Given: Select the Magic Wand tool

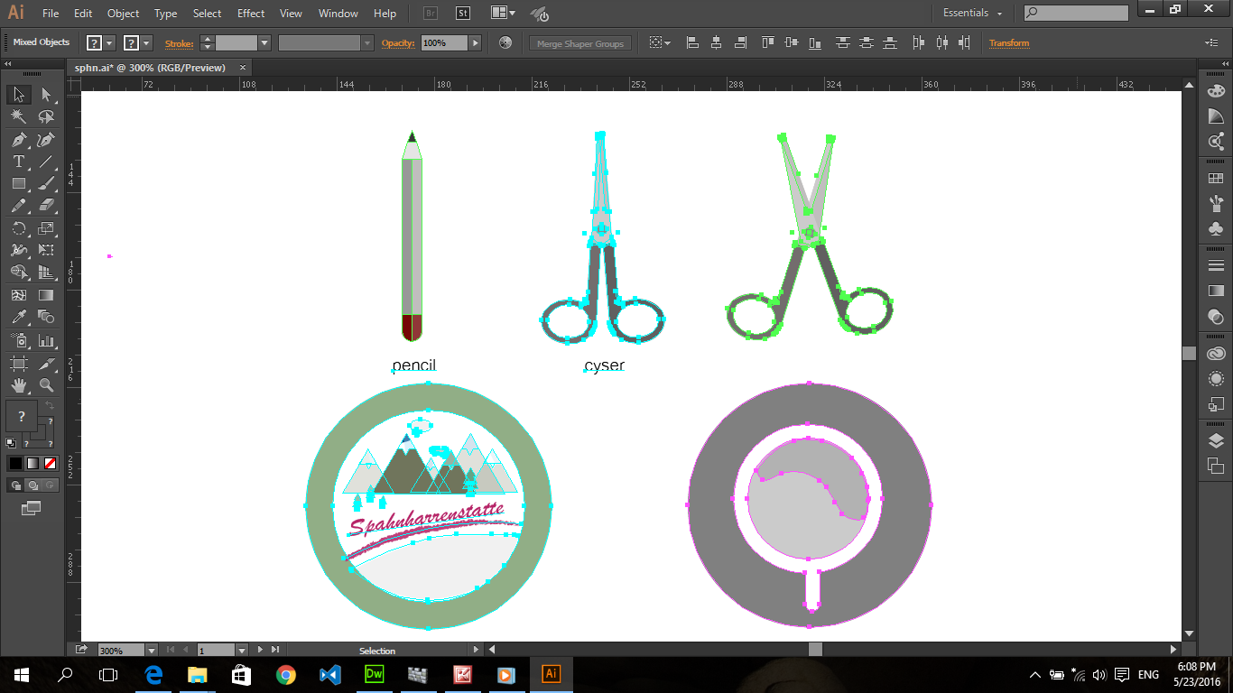Looking at the screenshot, I should pyautogui.click(x=18, y=116).
